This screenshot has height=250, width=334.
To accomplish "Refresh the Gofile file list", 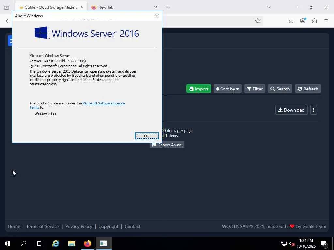I will (308, 89).
